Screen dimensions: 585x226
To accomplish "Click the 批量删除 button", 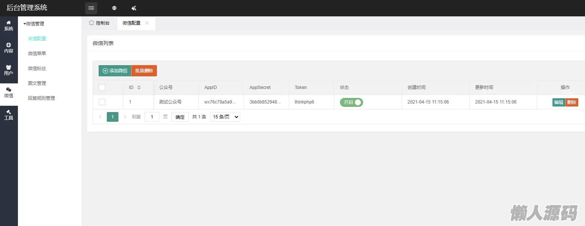I will pos(144,71).
